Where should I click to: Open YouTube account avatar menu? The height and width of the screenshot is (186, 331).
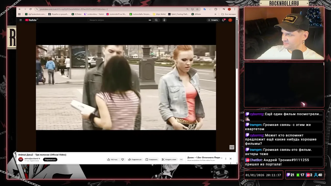pyautogui.click(x=230, y=20)
